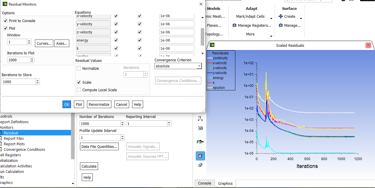Click Create in the Surface group
Image resolution: width=375 pixels, height=188 pixels.
[289, 16]
